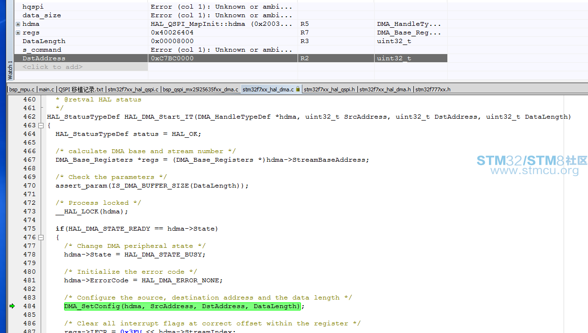Click line number 478 in the gutter
This screenshot has height=333, width=588.
(29, 255)
